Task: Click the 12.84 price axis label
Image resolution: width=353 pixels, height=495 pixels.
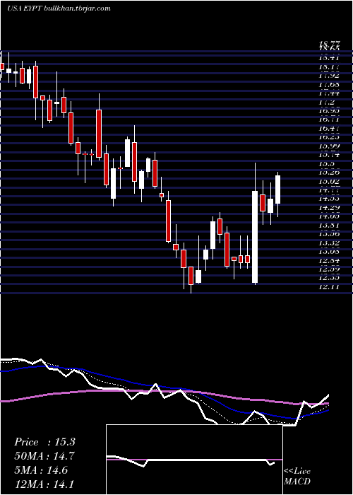Action: (329, 261)
